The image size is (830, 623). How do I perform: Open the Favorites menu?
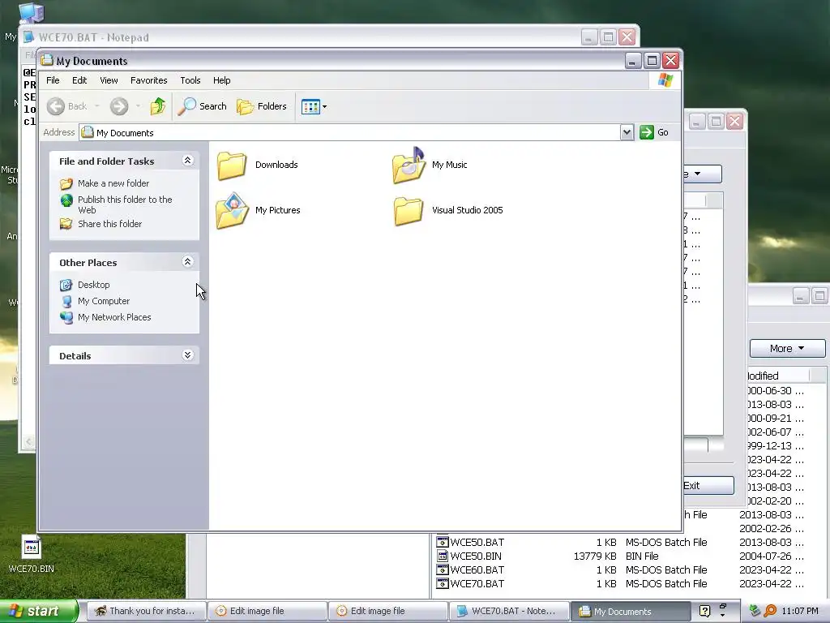[x=149, y=80]
